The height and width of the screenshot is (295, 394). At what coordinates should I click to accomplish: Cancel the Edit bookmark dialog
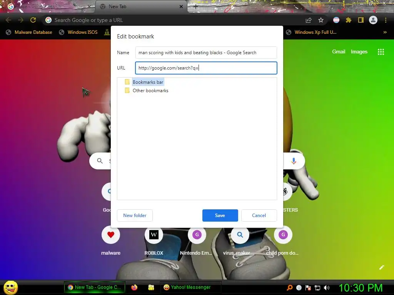point(259,215)
